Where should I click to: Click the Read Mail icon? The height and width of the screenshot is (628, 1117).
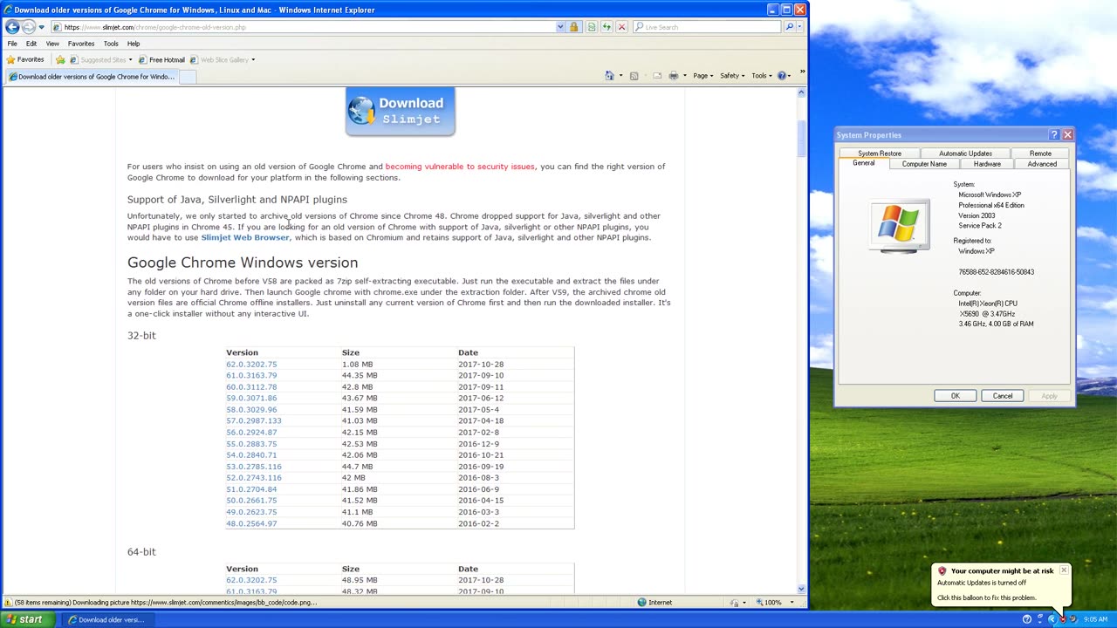657,76
